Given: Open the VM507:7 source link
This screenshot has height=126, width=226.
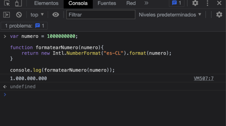Looking at the screenshot, I should click(204, 78).
